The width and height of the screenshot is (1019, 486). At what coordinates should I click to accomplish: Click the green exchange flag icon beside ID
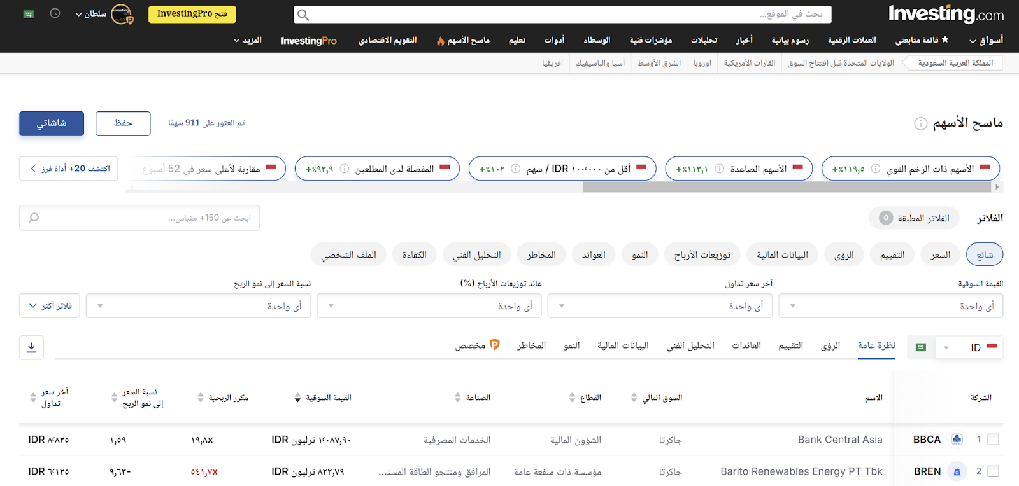(920, 347)
